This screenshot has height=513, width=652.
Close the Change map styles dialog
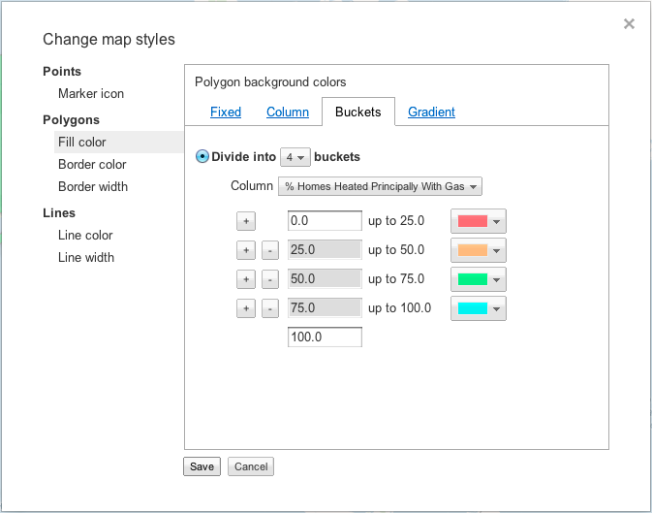629,24
